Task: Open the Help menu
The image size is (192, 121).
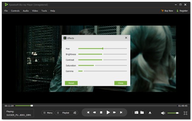Action: (x=53, y=11)
